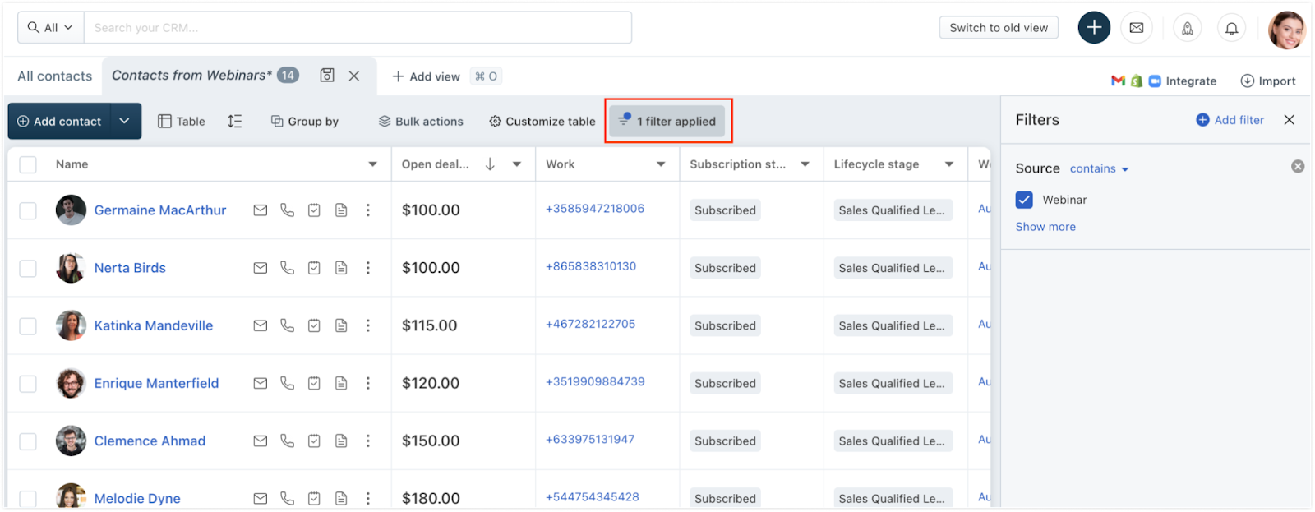This screenshot has width=1315, height=512.
Task: Close the Filters panel
Action: [1290, 120]
